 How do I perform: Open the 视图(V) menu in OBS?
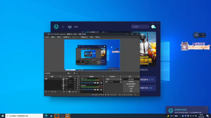[x=59, y=37]
